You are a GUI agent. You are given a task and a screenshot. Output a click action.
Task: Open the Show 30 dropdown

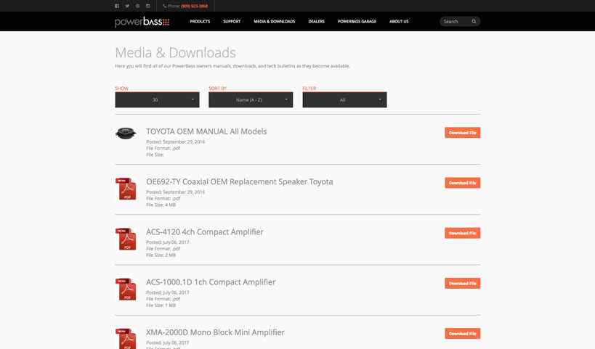pos(157,99)
